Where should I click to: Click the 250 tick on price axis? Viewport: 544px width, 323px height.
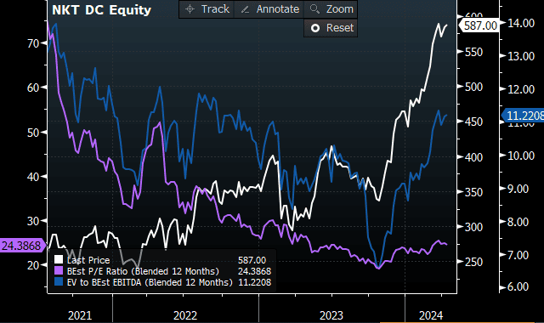coord(474,262)
